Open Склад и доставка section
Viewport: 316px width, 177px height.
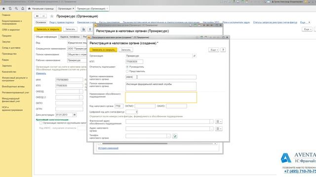pyautogui.click(x=11, y=48)
